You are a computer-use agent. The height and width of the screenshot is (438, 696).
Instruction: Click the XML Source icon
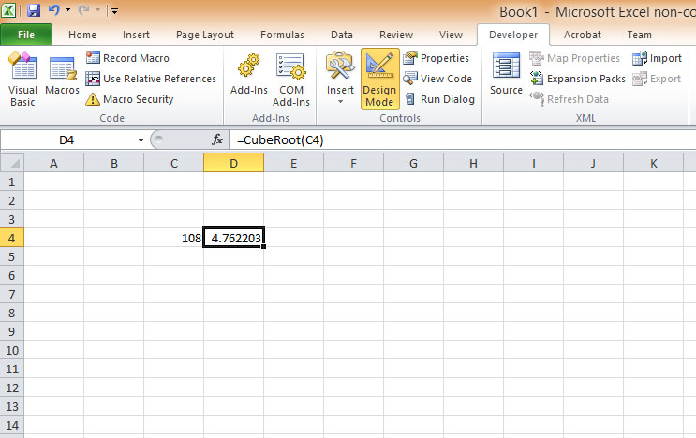(506, 77)
